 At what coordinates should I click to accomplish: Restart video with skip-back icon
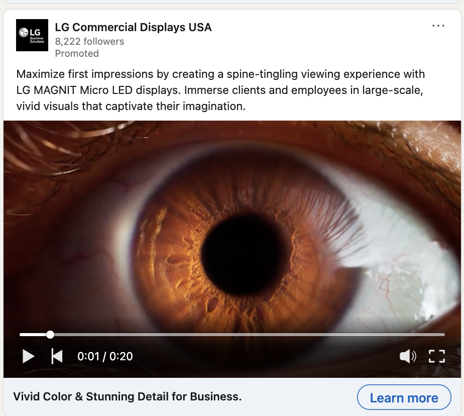click(57, 356)
